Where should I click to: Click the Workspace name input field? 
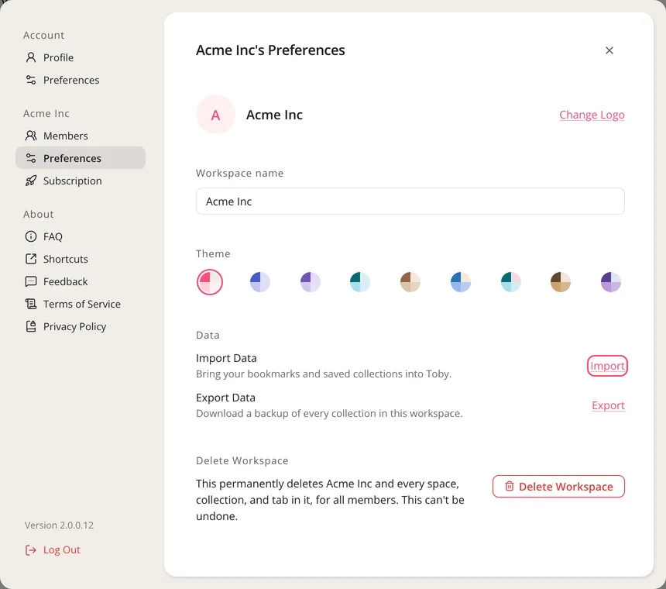tap(410, 201)
